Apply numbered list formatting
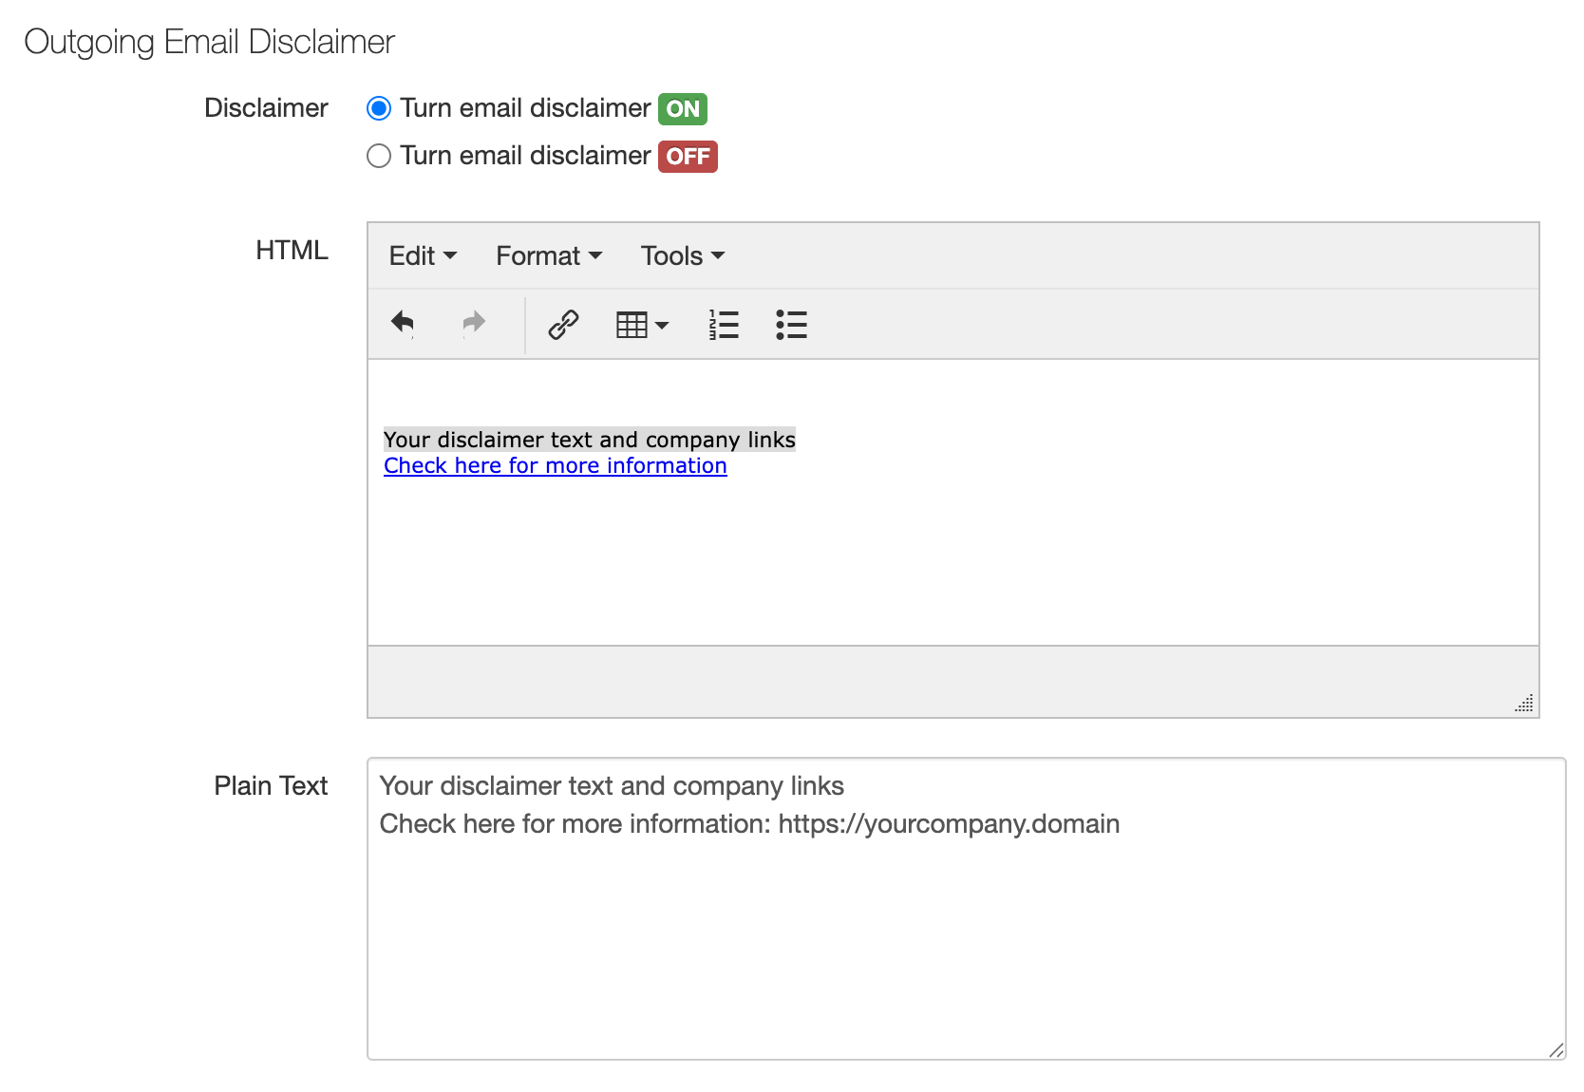 (724, 325)
